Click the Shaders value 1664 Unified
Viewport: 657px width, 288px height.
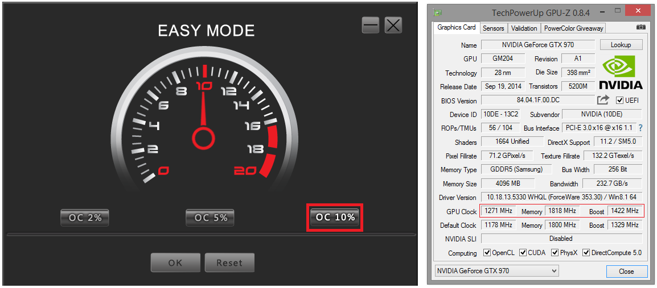point(512,141)
